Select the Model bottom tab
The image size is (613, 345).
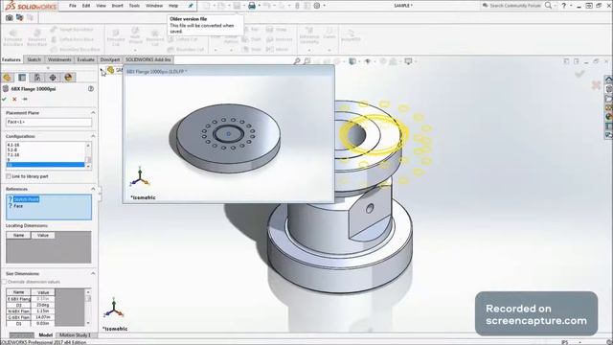45,335
